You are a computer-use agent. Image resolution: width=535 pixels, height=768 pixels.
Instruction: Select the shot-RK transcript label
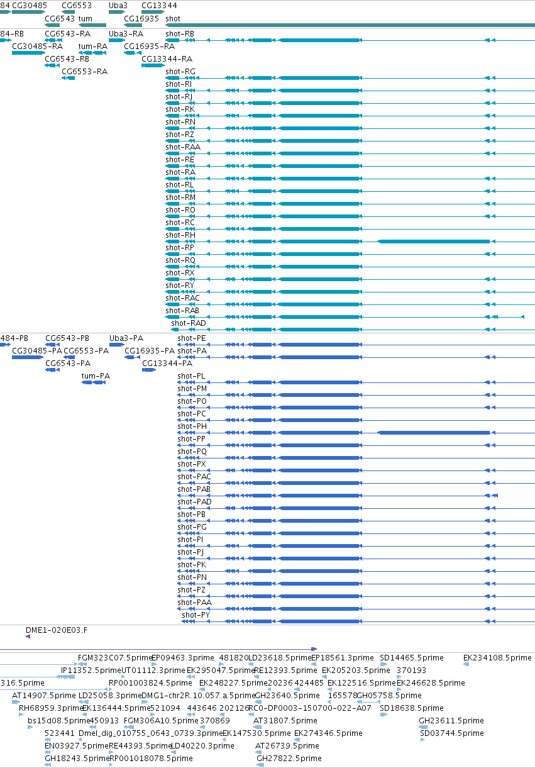pyautogui.click(x=180, y=109)
